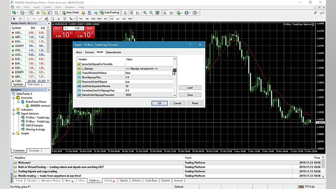This screenshot has width=336, height=189.
Task: Zoom out the chart with magnifier minus
Action: click(151, 13)
